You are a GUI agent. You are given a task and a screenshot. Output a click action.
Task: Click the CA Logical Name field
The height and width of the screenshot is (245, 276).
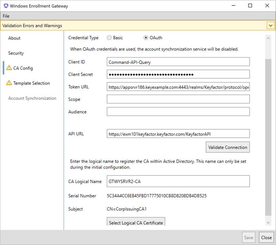[x=178, y=181]
